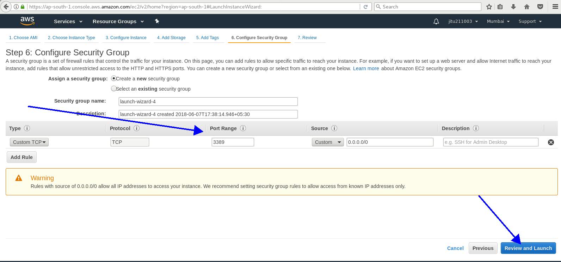Click the site information icon in the address bar
561x262 pixels.
[16, 7]
